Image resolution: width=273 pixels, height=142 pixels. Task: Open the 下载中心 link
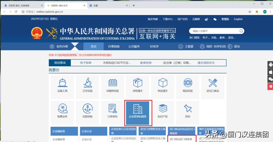point(168,19)
